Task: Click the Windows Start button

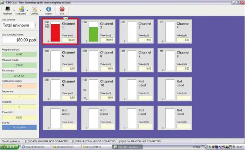Action: (x=9, y=147)
